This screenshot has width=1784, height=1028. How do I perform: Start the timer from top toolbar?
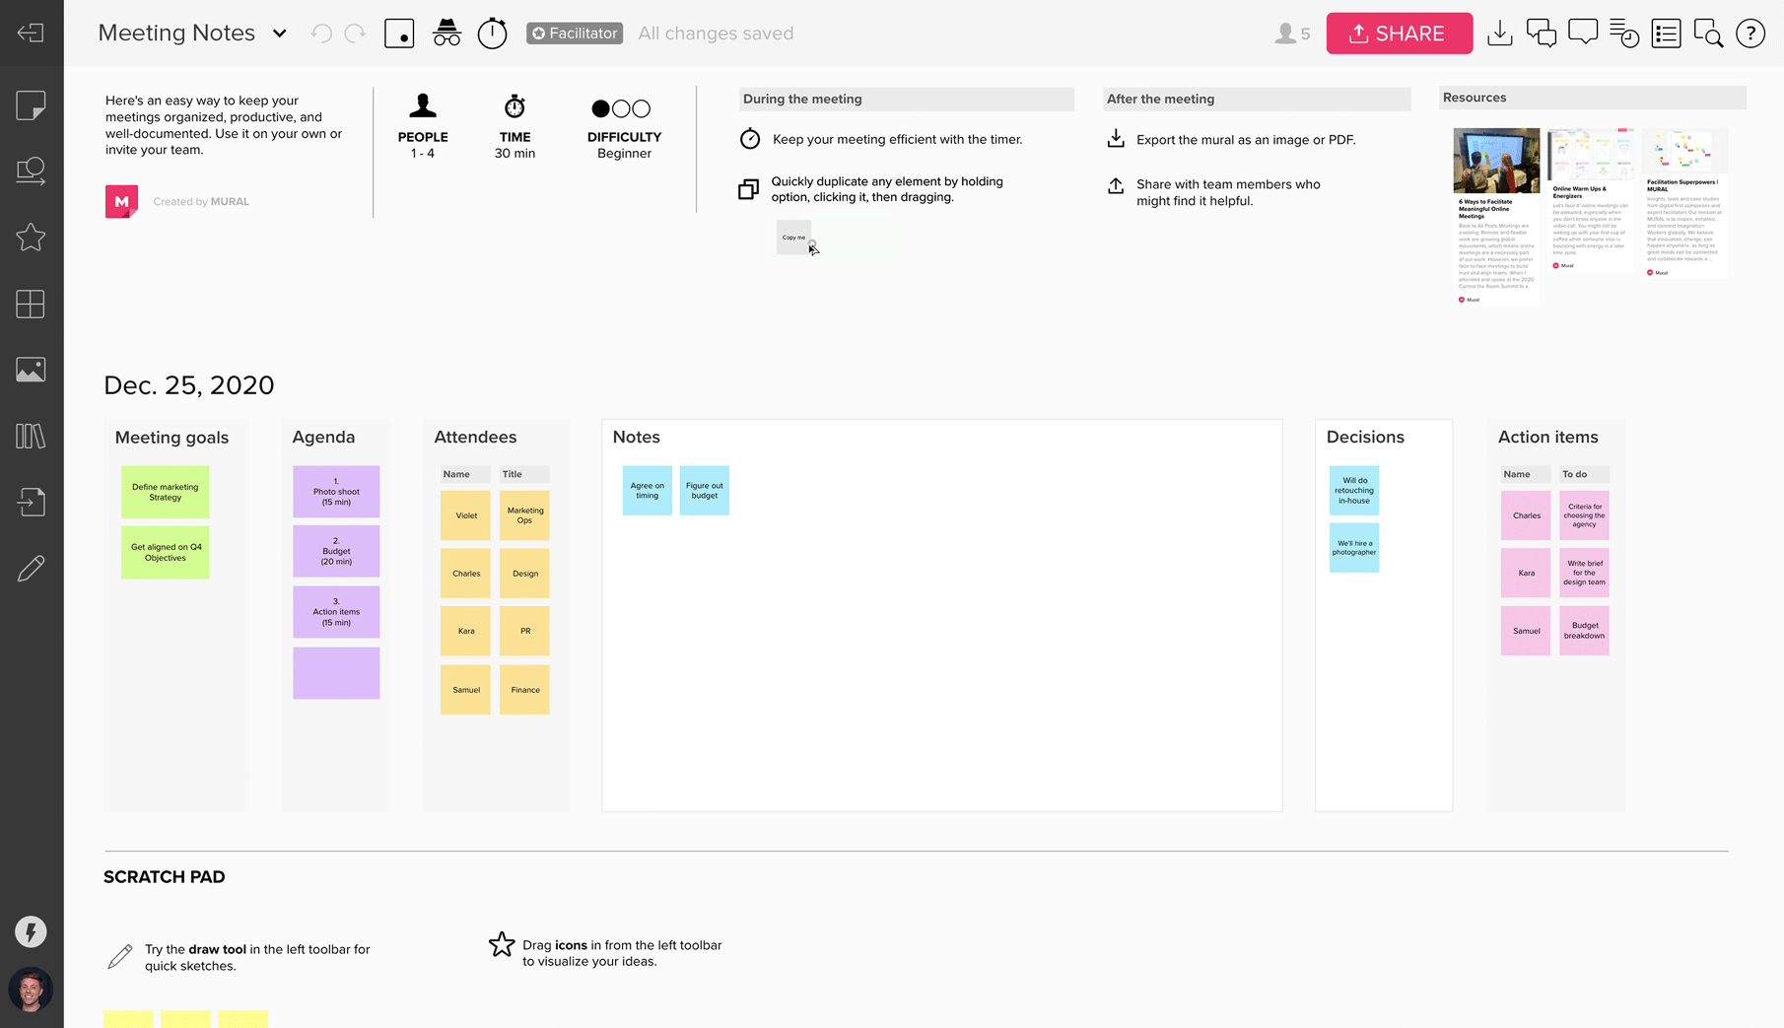(x=492, y=33)
